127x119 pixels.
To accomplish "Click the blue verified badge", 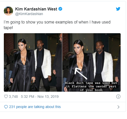I will tap(60, 9).
